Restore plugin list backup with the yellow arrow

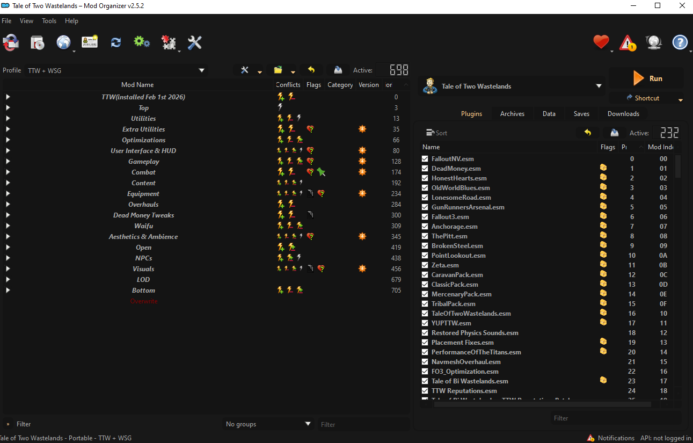[588, 133]
